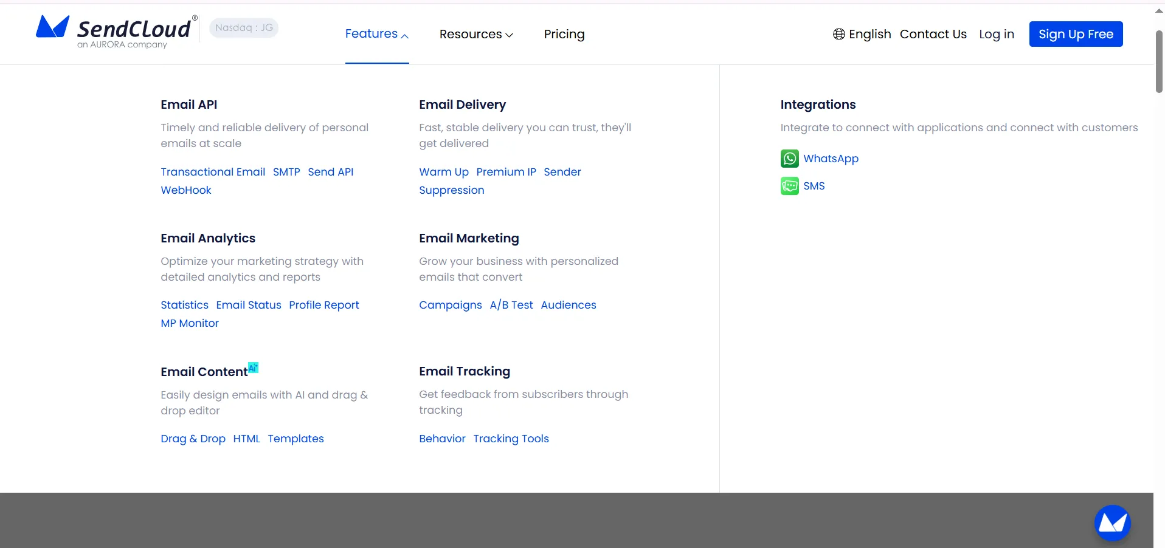Open the Transactional Email link
Screen dimensions: 1165x548
213,172
